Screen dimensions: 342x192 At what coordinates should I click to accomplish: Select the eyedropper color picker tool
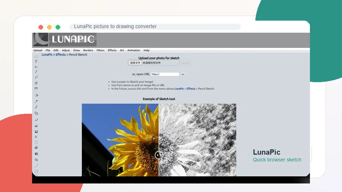point(36,101)
